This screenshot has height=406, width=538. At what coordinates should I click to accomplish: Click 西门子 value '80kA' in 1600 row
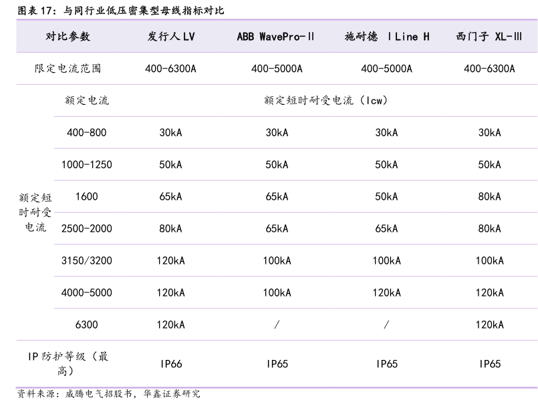coord(490,196)
